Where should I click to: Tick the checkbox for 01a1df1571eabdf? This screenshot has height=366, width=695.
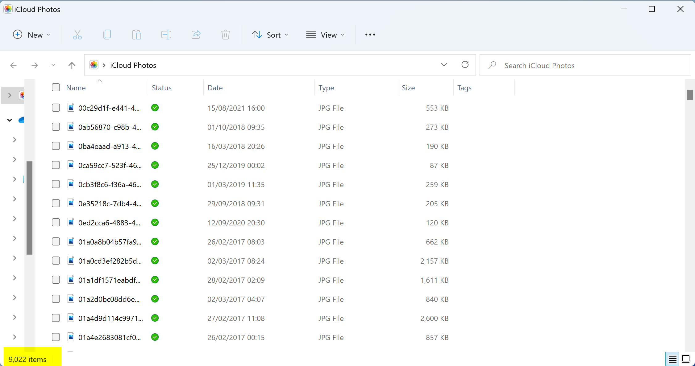pos(56,280)
